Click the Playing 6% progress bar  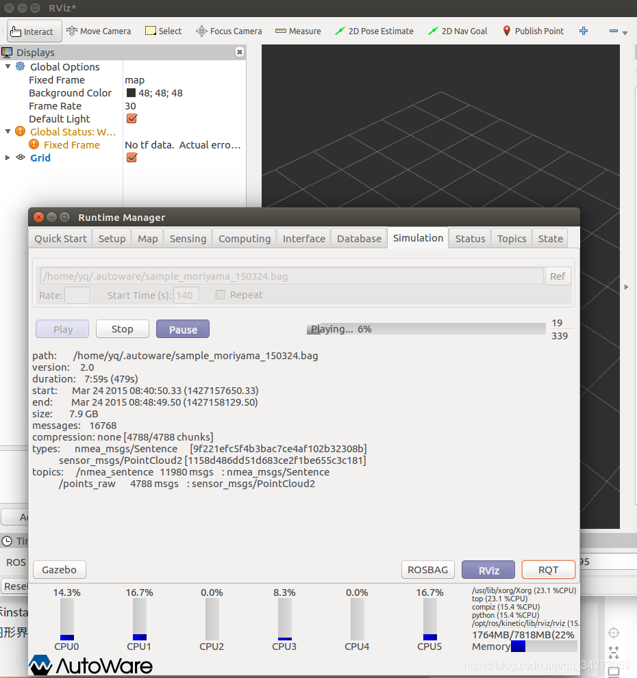point(426,329)
